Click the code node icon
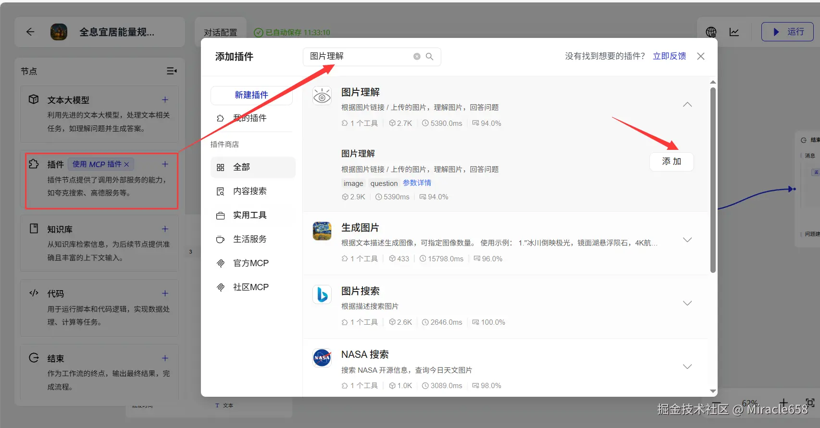This screenshot has width=820, height=428. pyautogui.click(x=34, y=293)
